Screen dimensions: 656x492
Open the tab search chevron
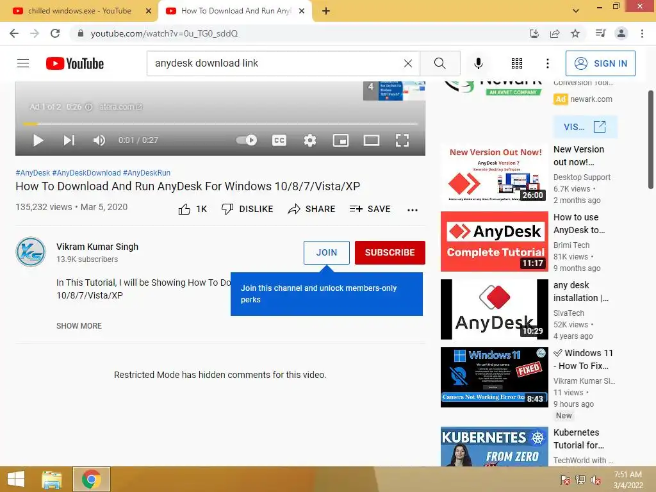click(x=576, y=11)
